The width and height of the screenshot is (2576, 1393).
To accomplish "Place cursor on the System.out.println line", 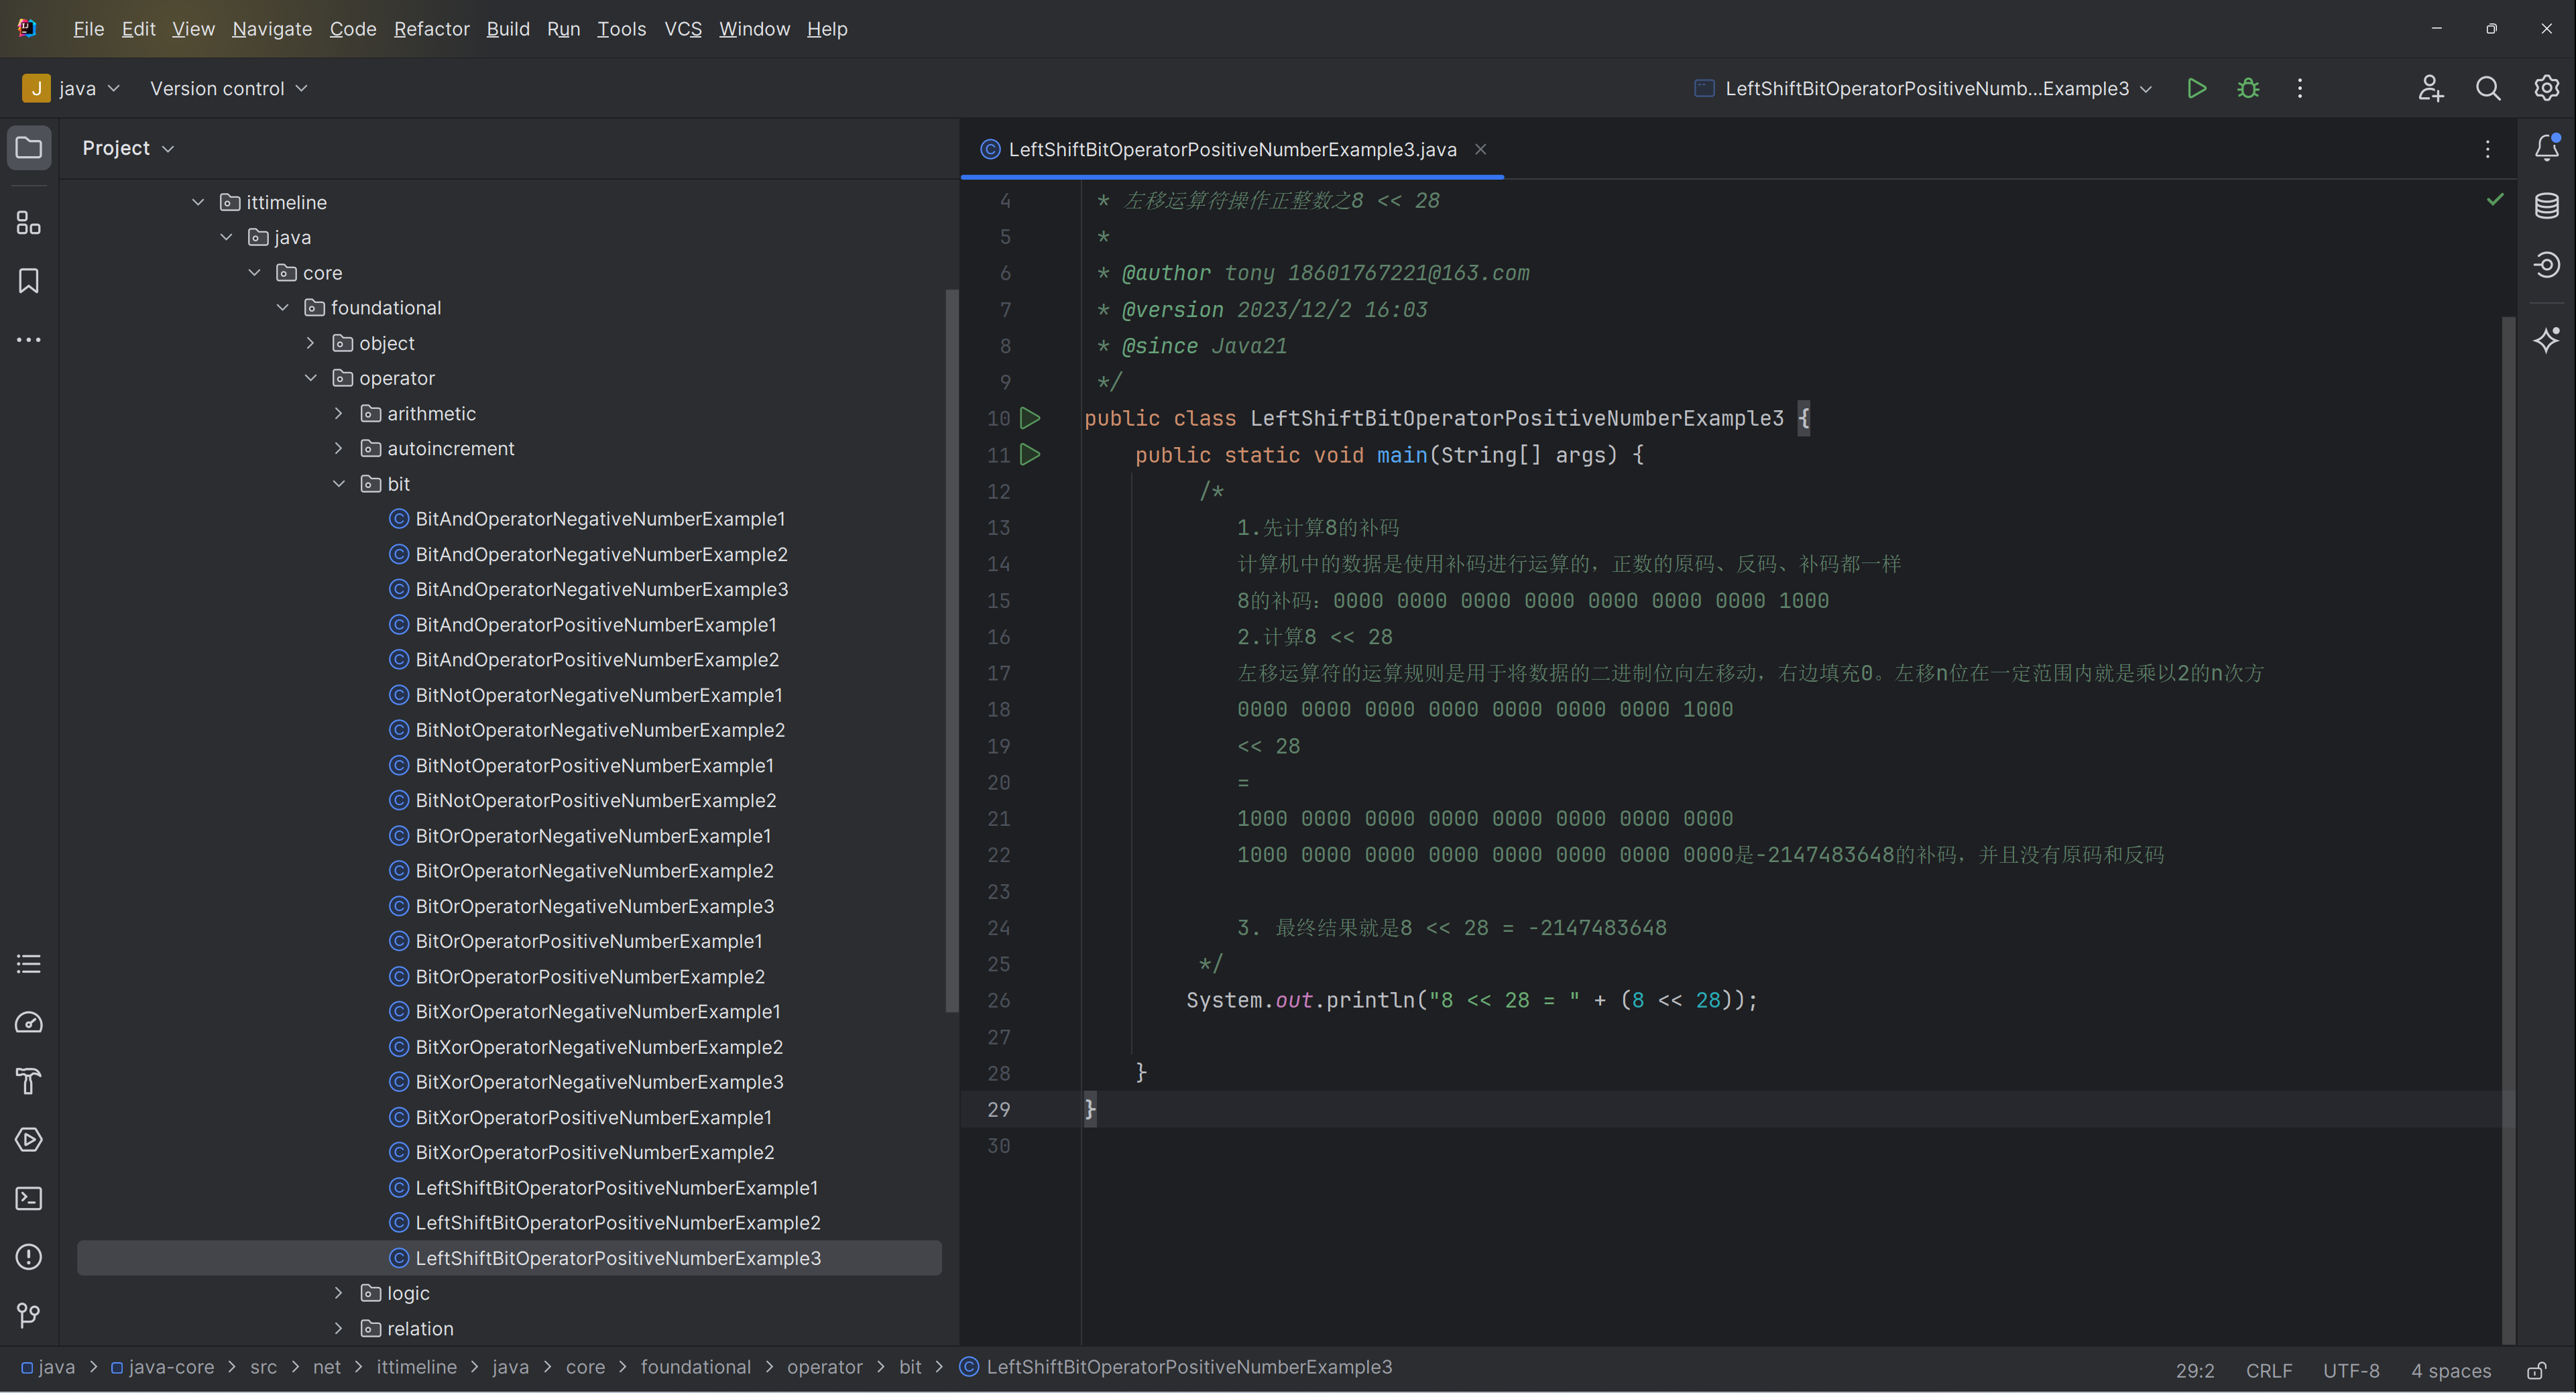I will tap(1471, 1000).
